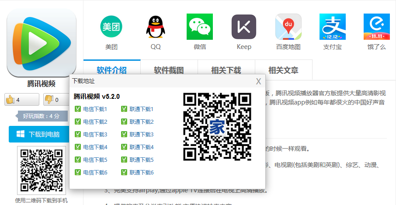Open the 百度地图 map icon
396x205 pixels.
coord(288,27)
